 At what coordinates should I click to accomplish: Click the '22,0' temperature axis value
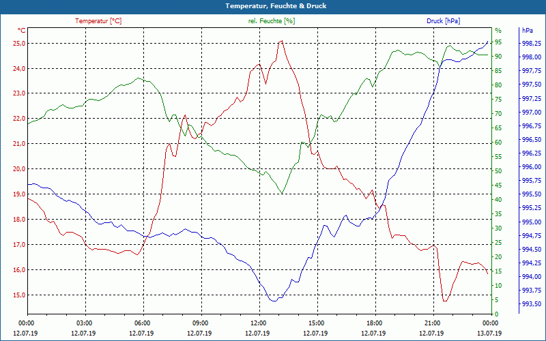(19, 119)
